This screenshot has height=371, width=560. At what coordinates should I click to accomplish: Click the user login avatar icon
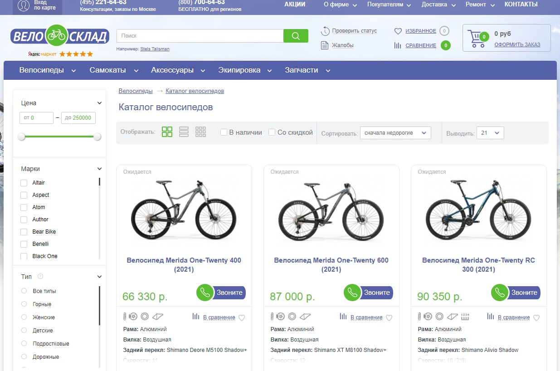tap(23, 5)
